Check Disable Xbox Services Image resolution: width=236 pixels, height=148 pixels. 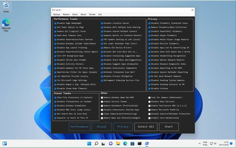point(149,102)
